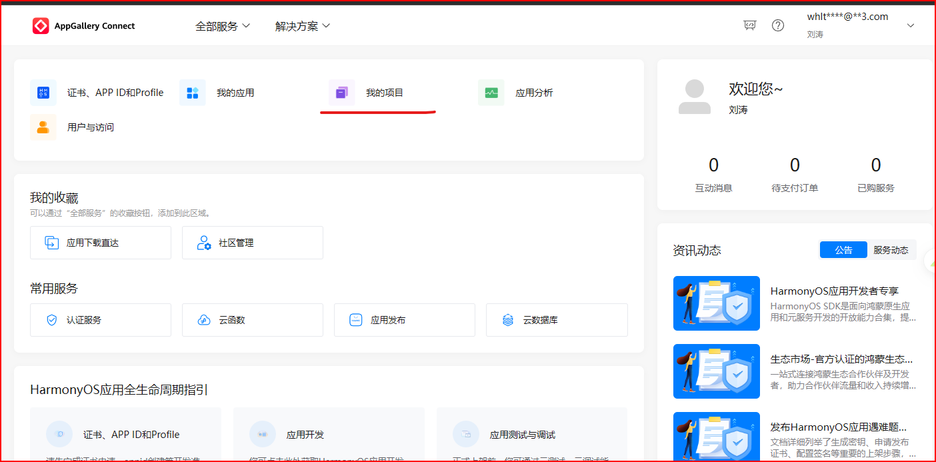Image resolution: width=936 pixels, height=462 pixels.
Task: Select the 公告 tab
Action: [x=843, y=250]
